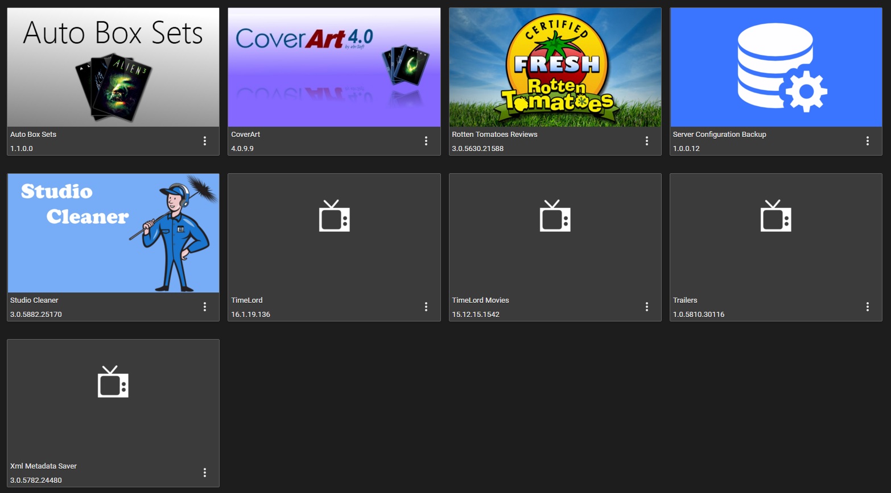Click the Auto Box Sets cover image

click(x=113, y=68)
